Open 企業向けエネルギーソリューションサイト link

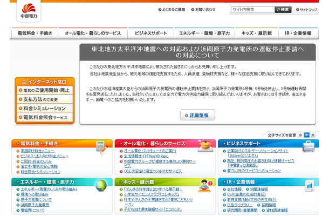click(x=257, y=151)
